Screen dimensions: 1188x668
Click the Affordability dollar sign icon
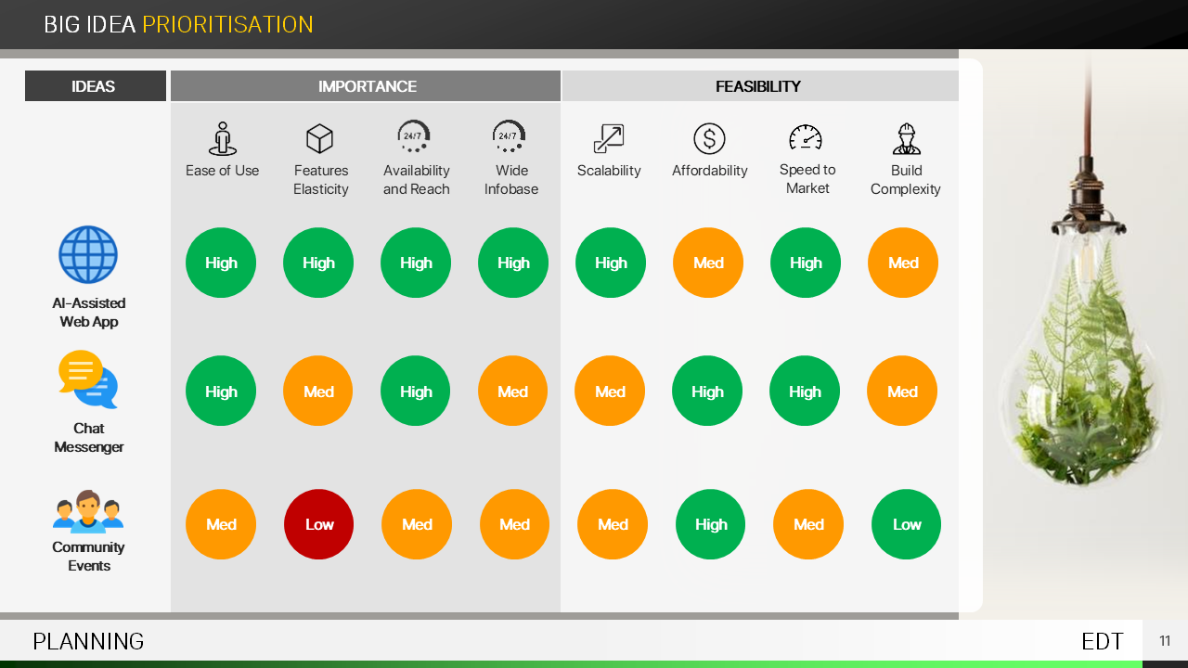click(709, 139)
